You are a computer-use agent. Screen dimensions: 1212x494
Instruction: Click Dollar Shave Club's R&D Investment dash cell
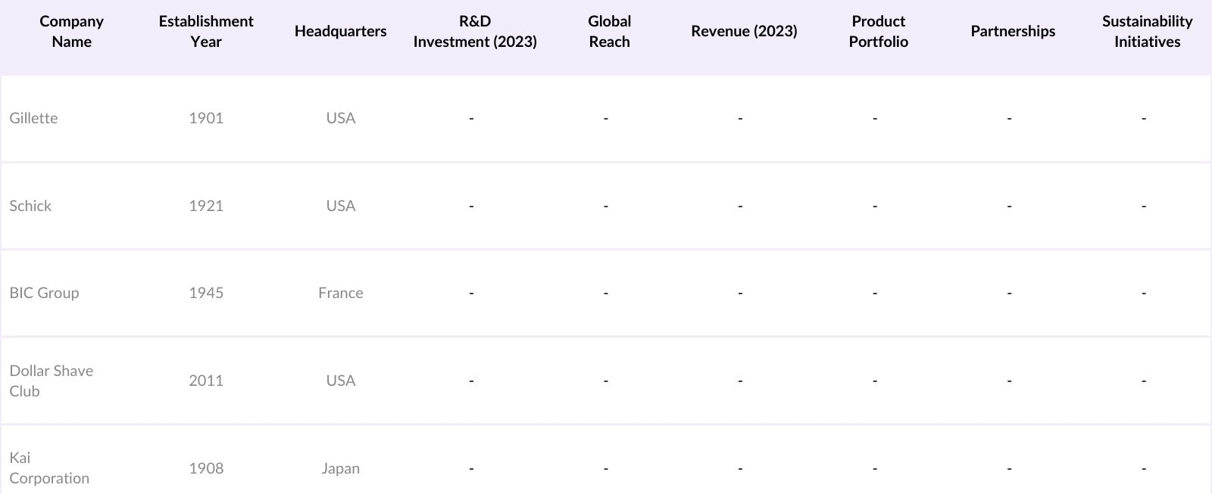471,381
